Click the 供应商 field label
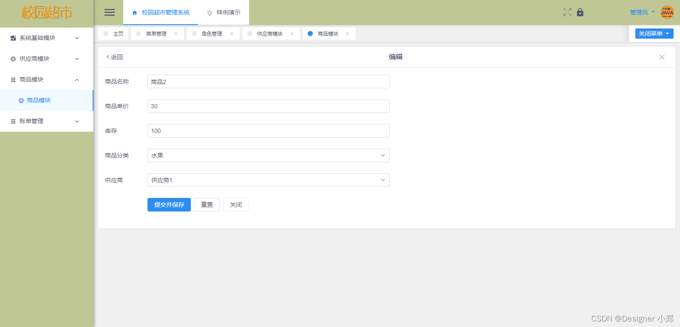680x327 pixels. [114, 180]
